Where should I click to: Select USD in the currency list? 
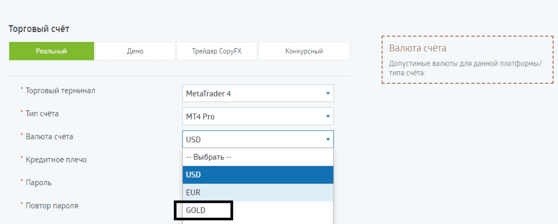coord(258,175)
